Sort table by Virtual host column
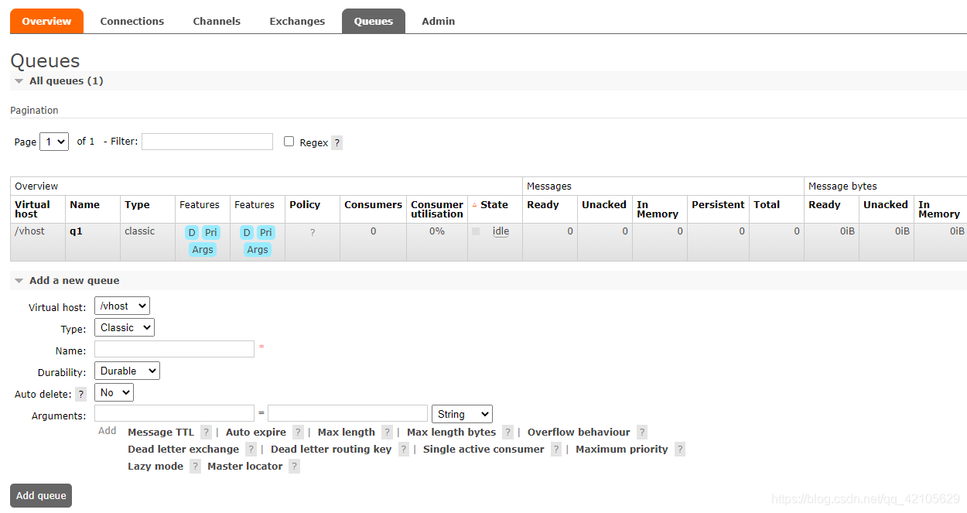967x513 pixels. pos(32,210)
